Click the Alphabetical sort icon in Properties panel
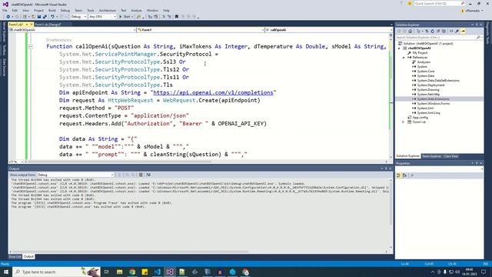 (405, 175)
